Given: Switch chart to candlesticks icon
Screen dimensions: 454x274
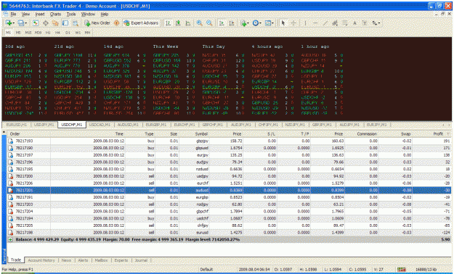Looking at the screenshot, I should [x=178, y=23].
